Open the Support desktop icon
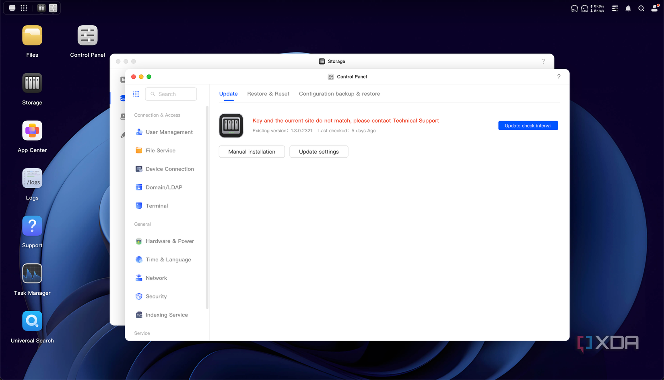 click(x=32, y=226)
